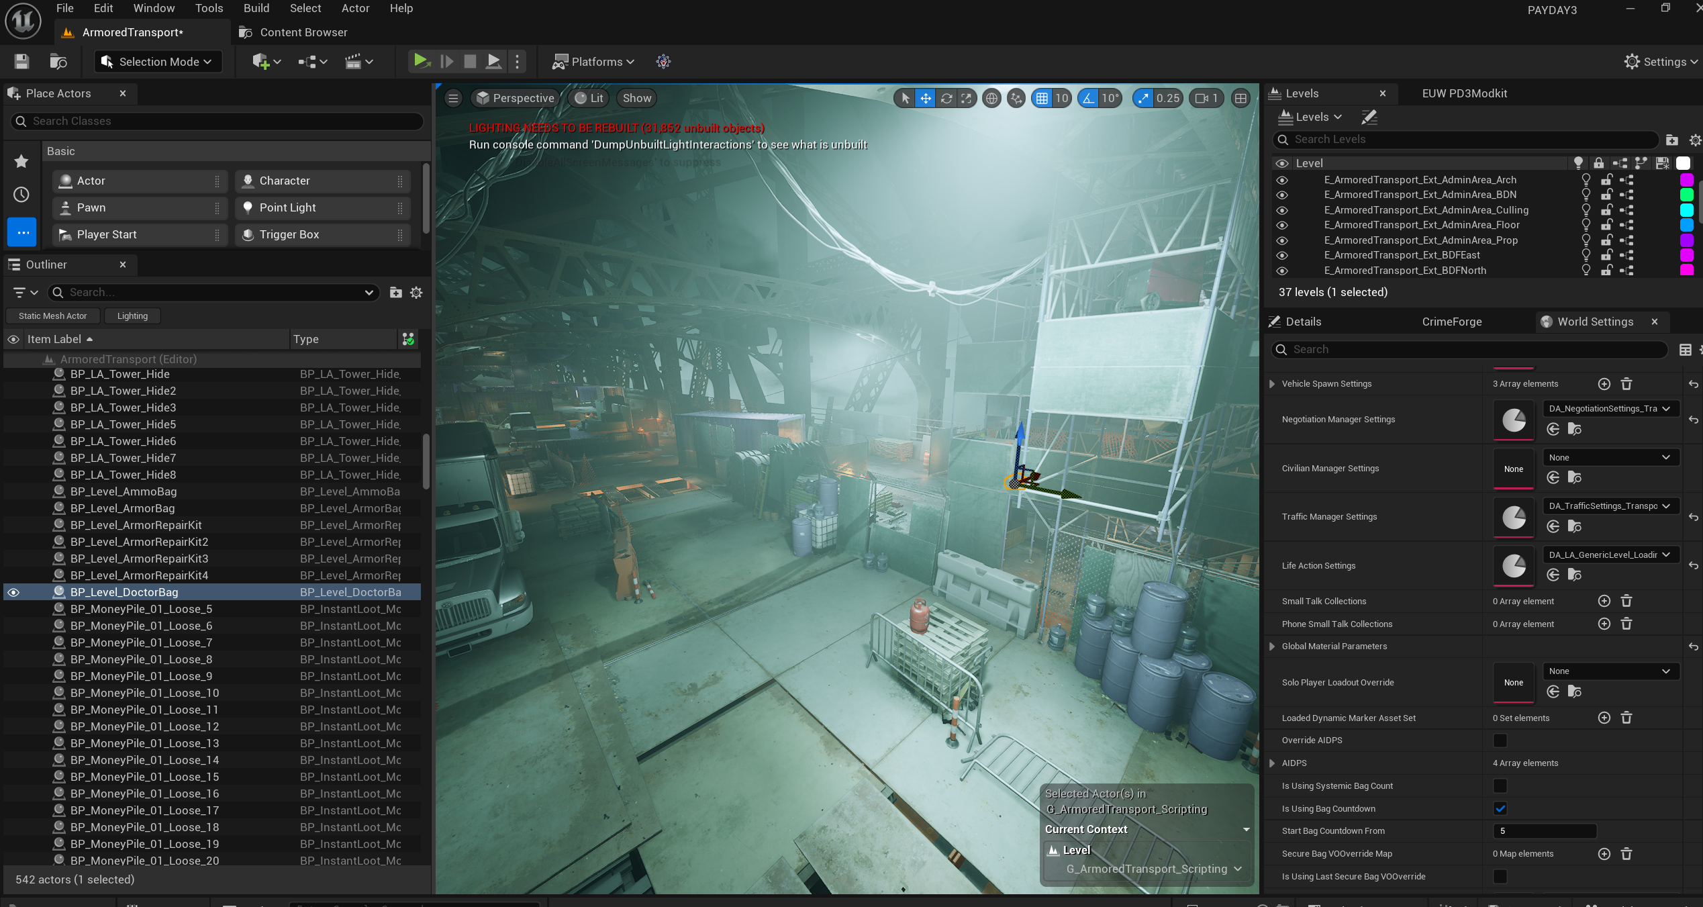Open the Actor menu
The width and height of the screenshot is (1703, 907).
pos(355,8)
